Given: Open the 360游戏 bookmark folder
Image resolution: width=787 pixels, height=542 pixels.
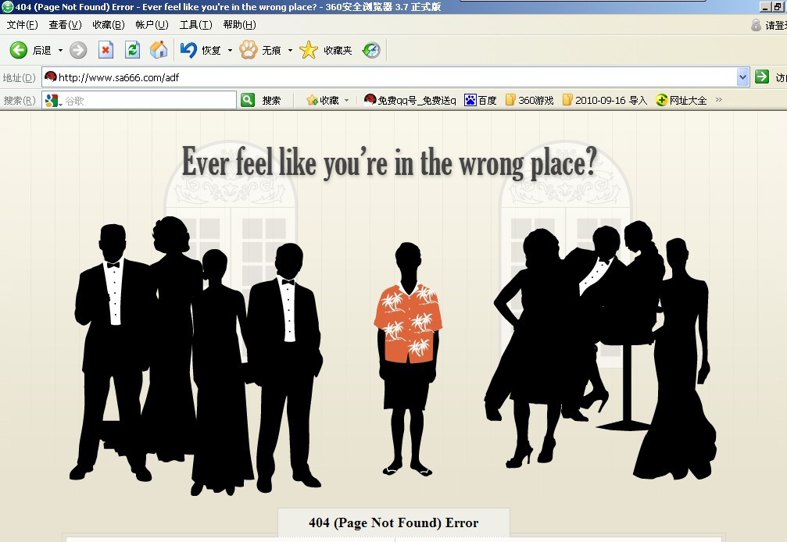Looking at the screenshot, I should (x=530, y=100).
